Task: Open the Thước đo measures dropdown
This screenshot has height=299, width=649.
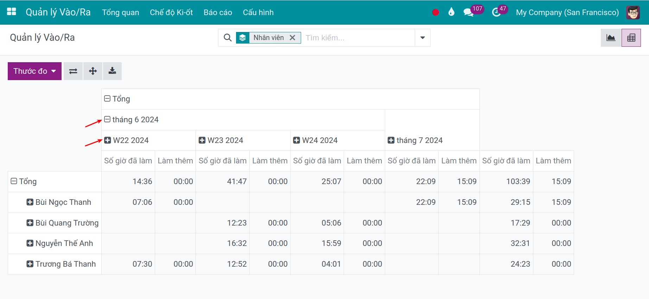Action: (34, 71)
